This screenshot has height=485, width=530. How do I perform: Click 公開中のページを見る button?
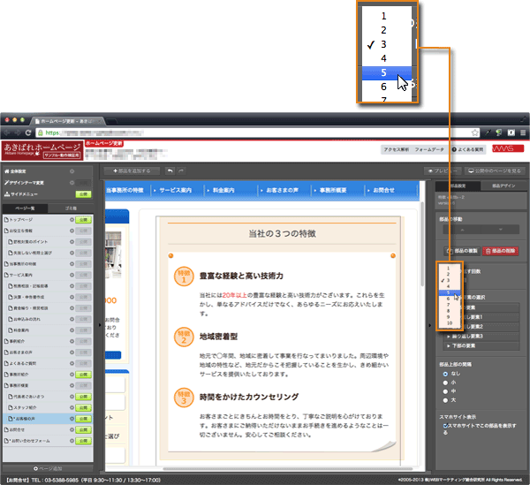[x=495, y=171]
